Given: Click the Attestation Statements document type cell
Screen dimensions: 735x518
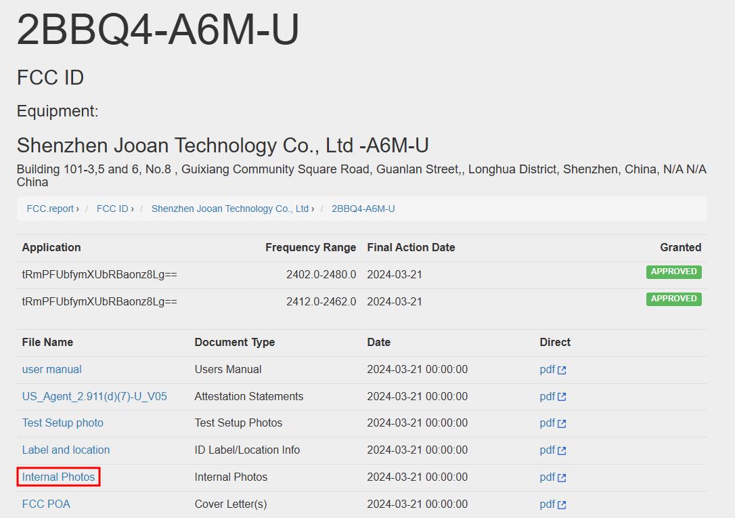Looking at the screenshot, I should pos(249,397).
